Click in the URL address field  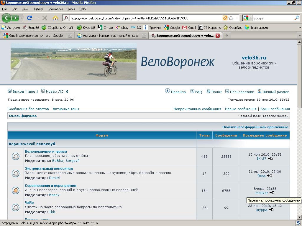click(x=145, y=18)
